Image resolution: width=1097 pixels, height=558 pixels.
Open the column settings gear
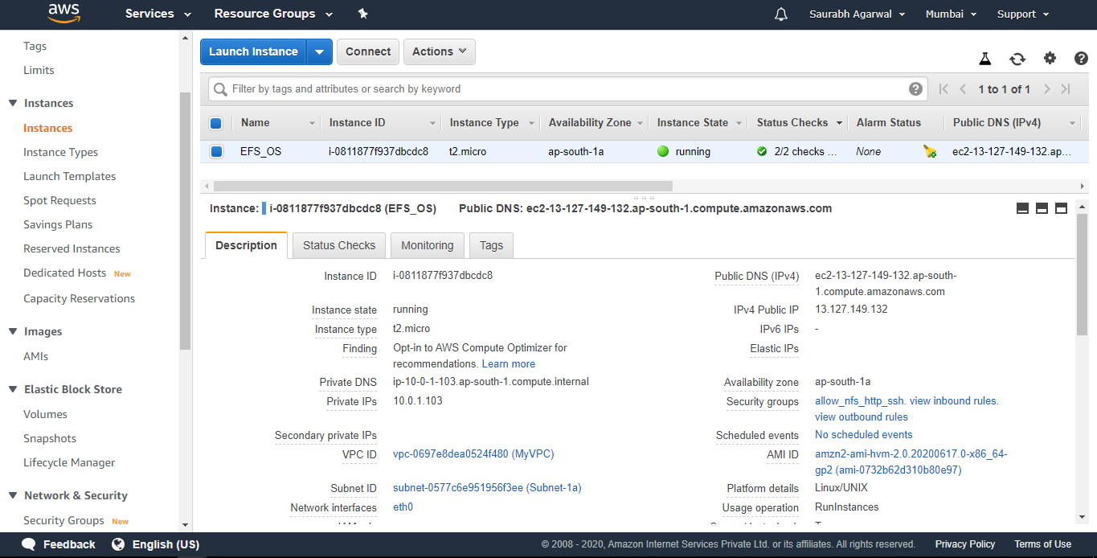tap(1050, 58)
